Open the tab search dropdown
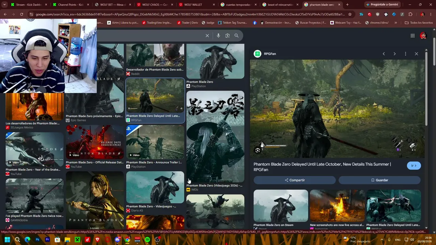This screenshot has width=436, height=245. 4,5
